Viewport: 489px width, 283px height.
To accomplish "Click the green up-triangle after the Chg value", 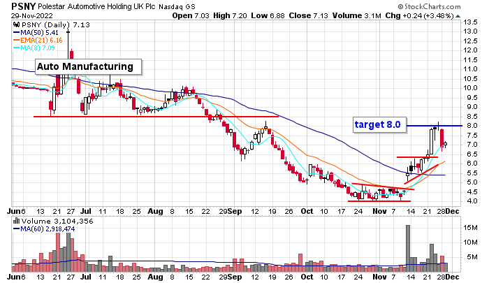I will (458, 16).
